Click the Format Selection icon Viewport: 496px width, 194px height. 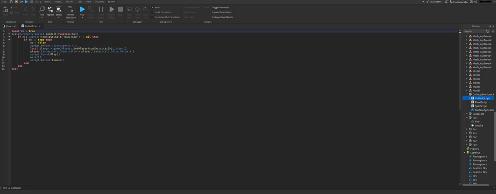[70, 10]
